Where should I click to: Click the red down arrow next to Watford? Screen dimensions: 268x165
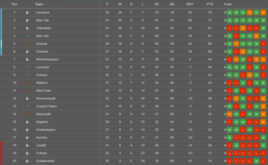click(27, 83)
